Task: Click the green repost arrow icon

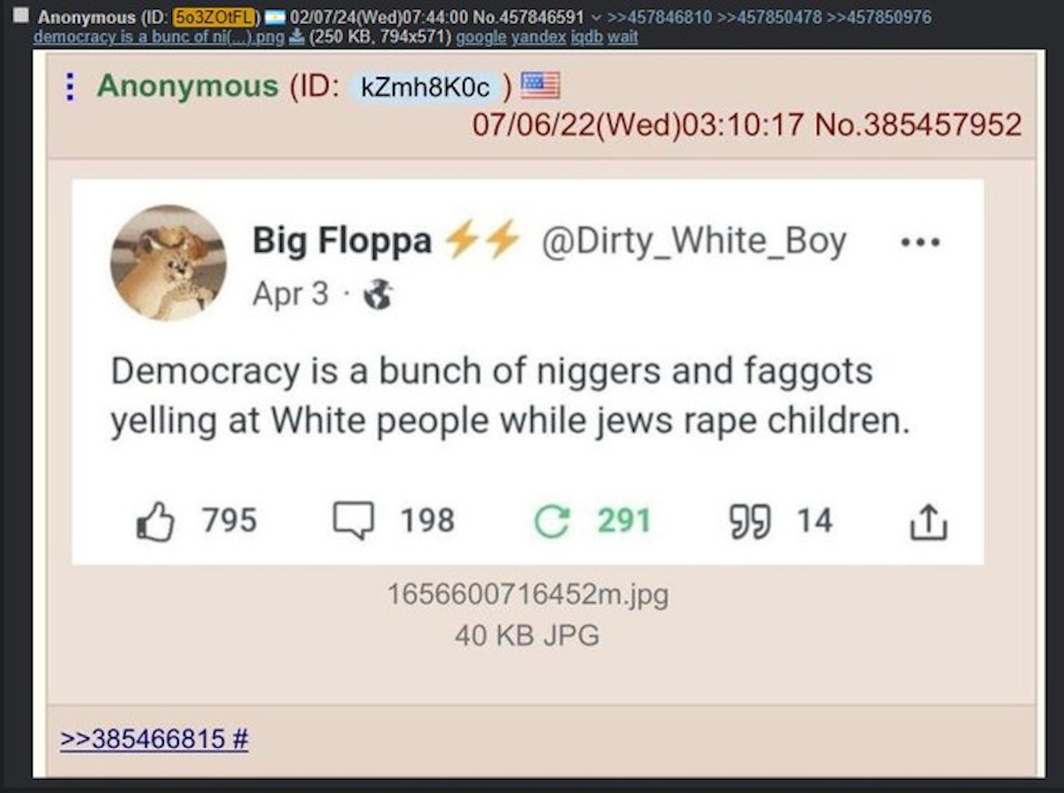Action: [551, 522]
